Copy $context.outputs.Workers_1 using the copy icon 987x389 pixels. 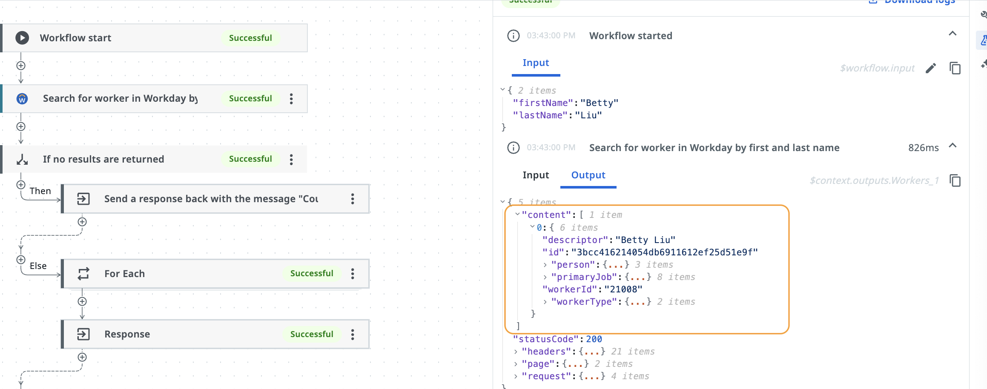(x=955, y=180)
